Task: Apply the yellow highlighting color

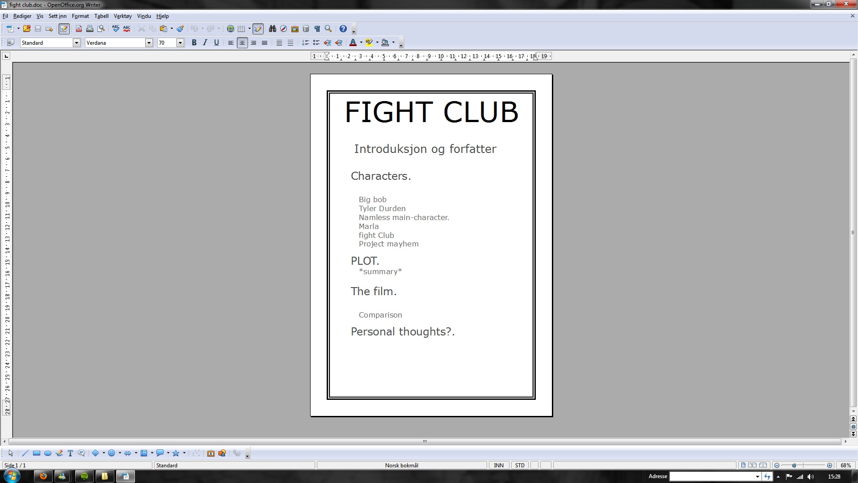Action: [369, 42]
